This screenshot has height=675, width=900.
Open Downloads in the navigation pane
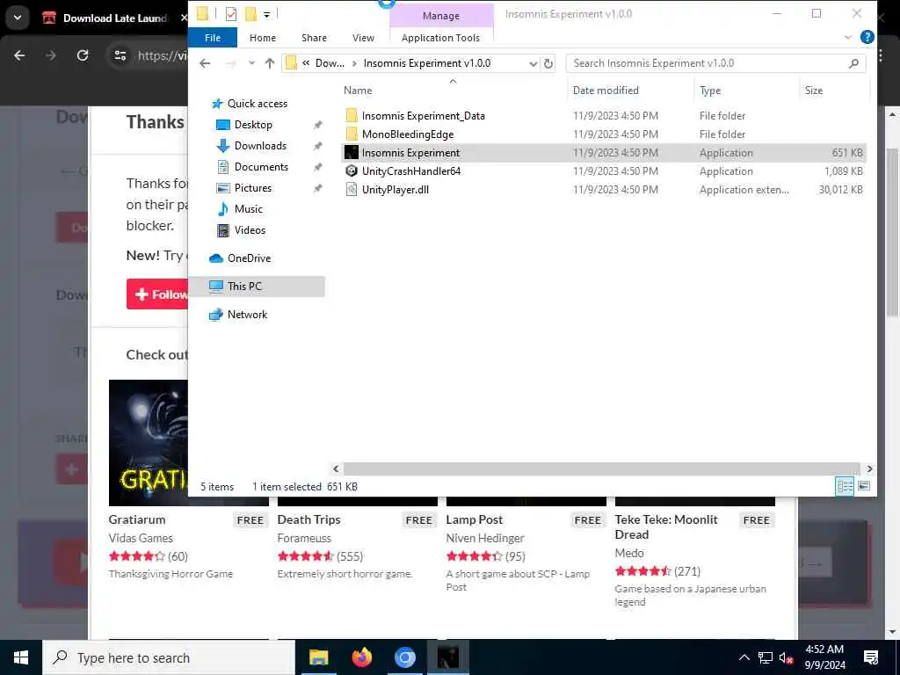260,146
